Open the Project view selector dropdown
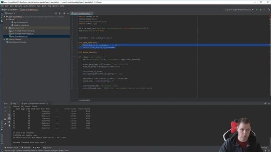 [x=10, y=13]
